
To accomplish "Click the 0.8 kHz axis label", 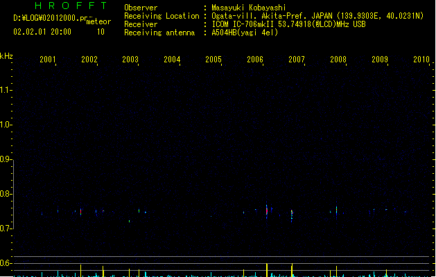I will coord(6,194).
